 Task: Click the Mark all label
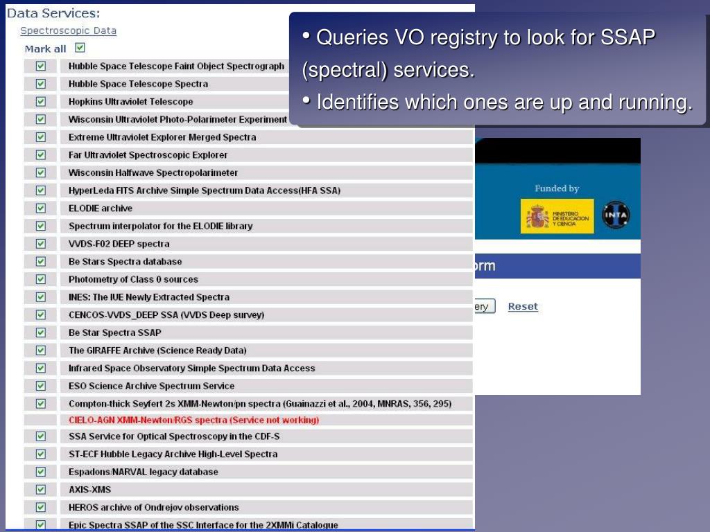click(x=45, y=49)
